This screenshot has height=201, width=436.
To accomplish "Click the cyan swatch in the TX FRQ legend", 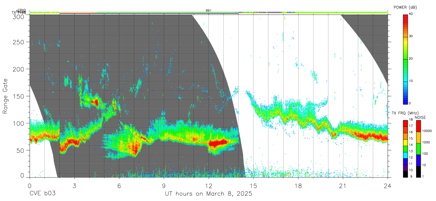I will 405,155.
